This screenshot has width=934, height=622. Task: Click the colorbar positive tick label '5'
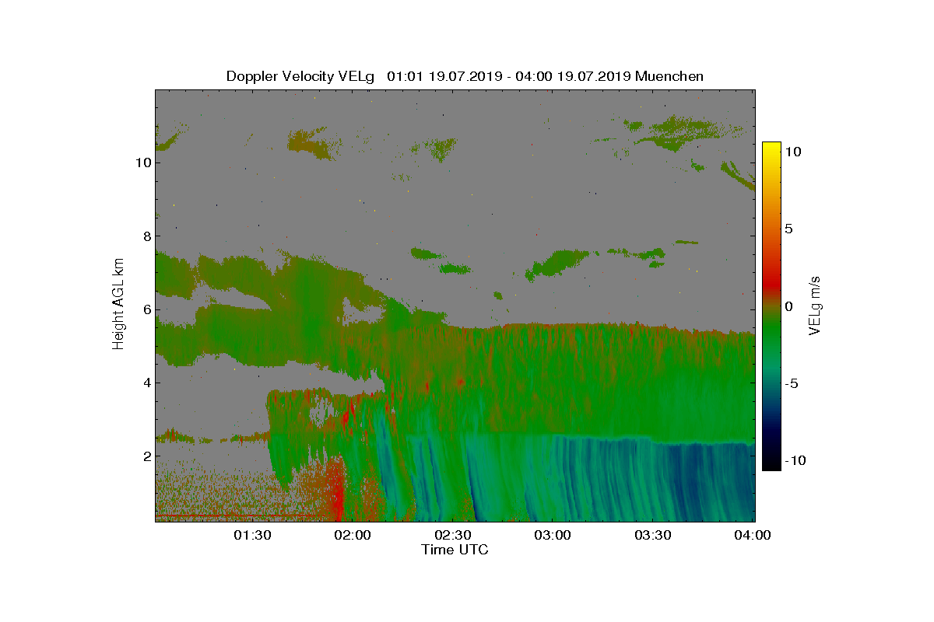click(x=788, y=229)
